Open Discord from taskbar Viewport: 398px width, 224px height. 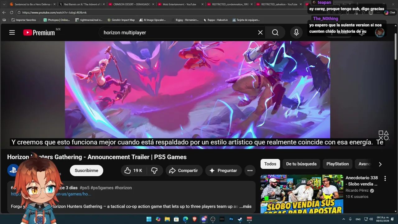click(204, 219)
